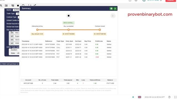
Task: Select the 18:33:43 trade row timestamp
Action: (x=32, y=54)
